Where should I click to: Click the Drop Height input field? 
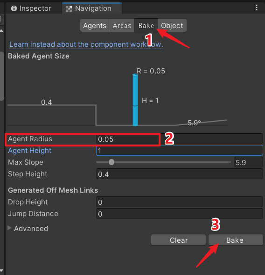coord(180,202)
